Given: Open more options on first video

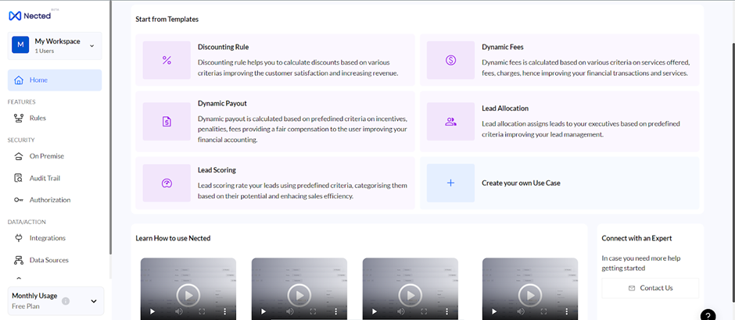Looking at the screenshot, I should click(225, 311).
